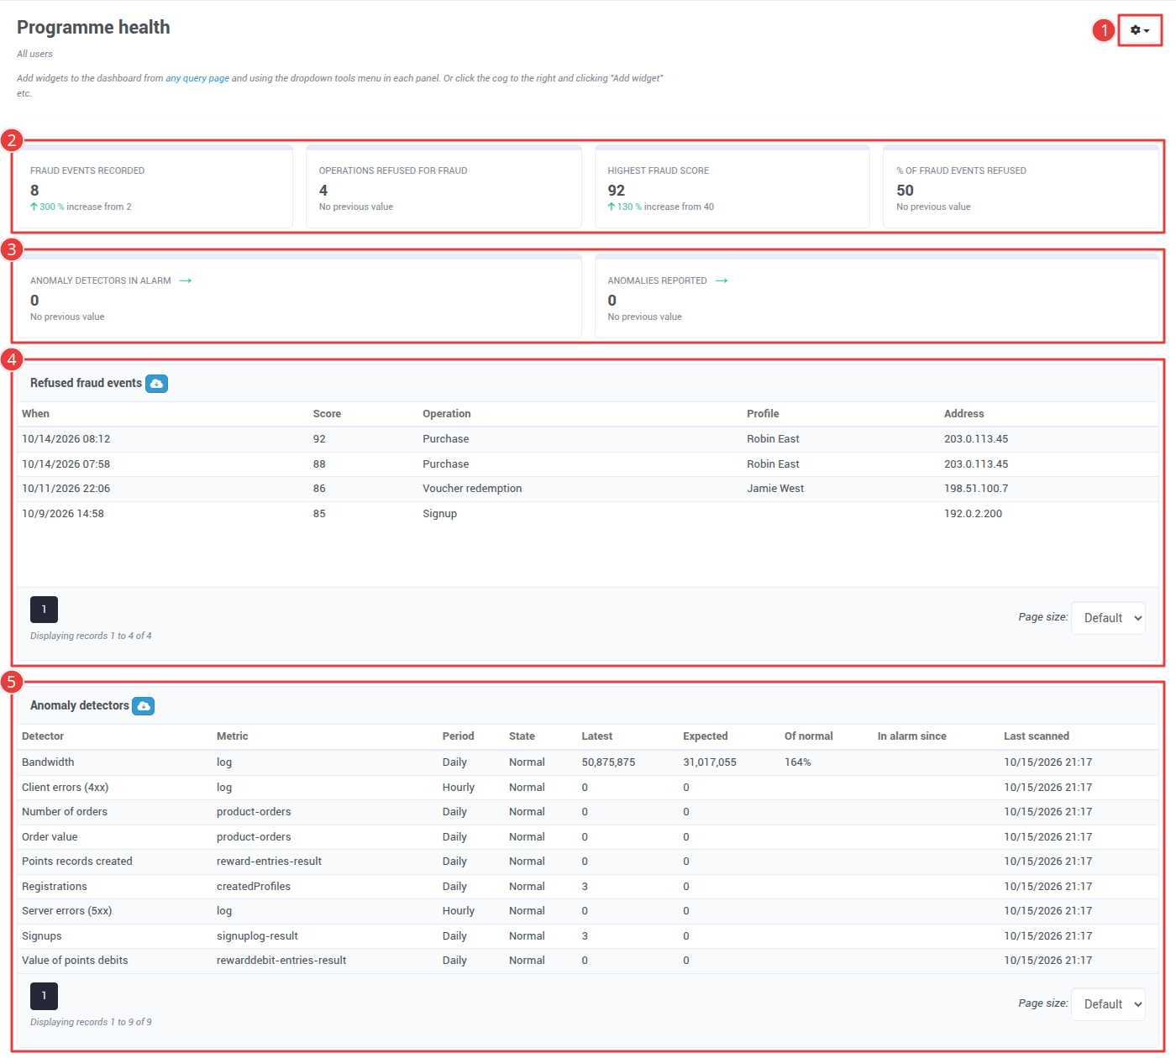Click the 'Profile' column header
The image size is (1176, 1058).
(x=763, y=414)
